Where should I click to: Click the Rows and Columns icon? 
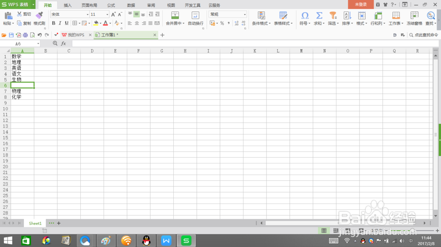[x=378, y=15]
